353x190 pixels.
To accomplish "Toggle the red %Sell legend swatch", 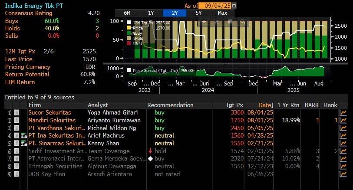I will pos(129,43).
